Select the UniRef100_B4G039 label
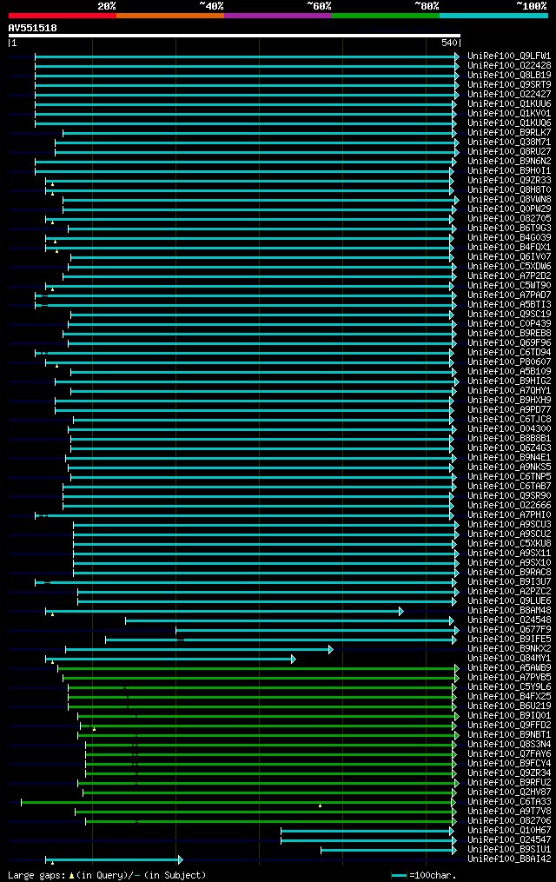The height and width of the screenshot is (882, 556). click(x=509, y=238)
